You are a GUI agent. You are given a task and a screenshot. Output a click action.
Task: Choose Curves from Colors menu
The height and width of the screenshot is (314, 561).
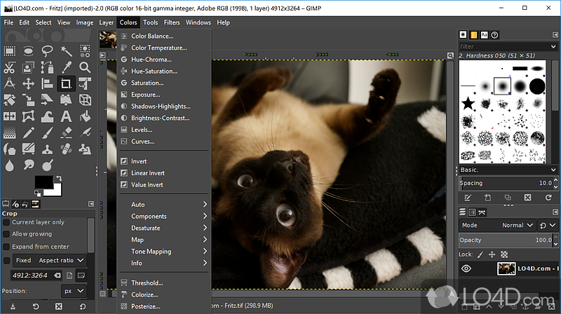pyautogui.click(x=164, y=142)
